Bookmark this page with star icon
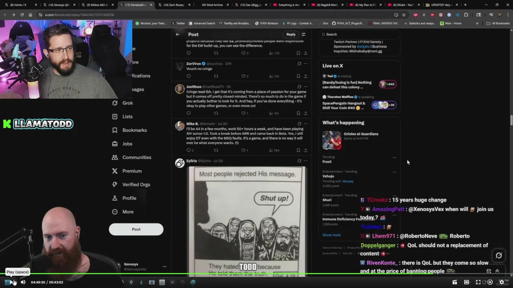The height and width of the screenshot is (288, 513). click(404, 15)
